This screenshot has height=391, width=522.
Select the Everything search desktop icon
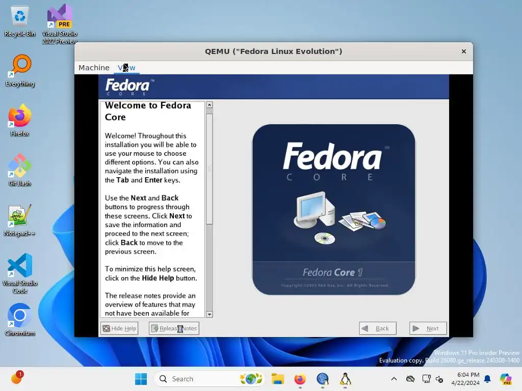click(x=20, y=71)
